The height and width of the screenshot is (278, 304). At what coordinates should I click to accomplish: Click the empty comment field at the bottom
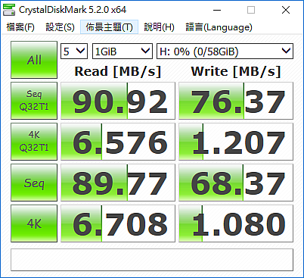point(152,260)
